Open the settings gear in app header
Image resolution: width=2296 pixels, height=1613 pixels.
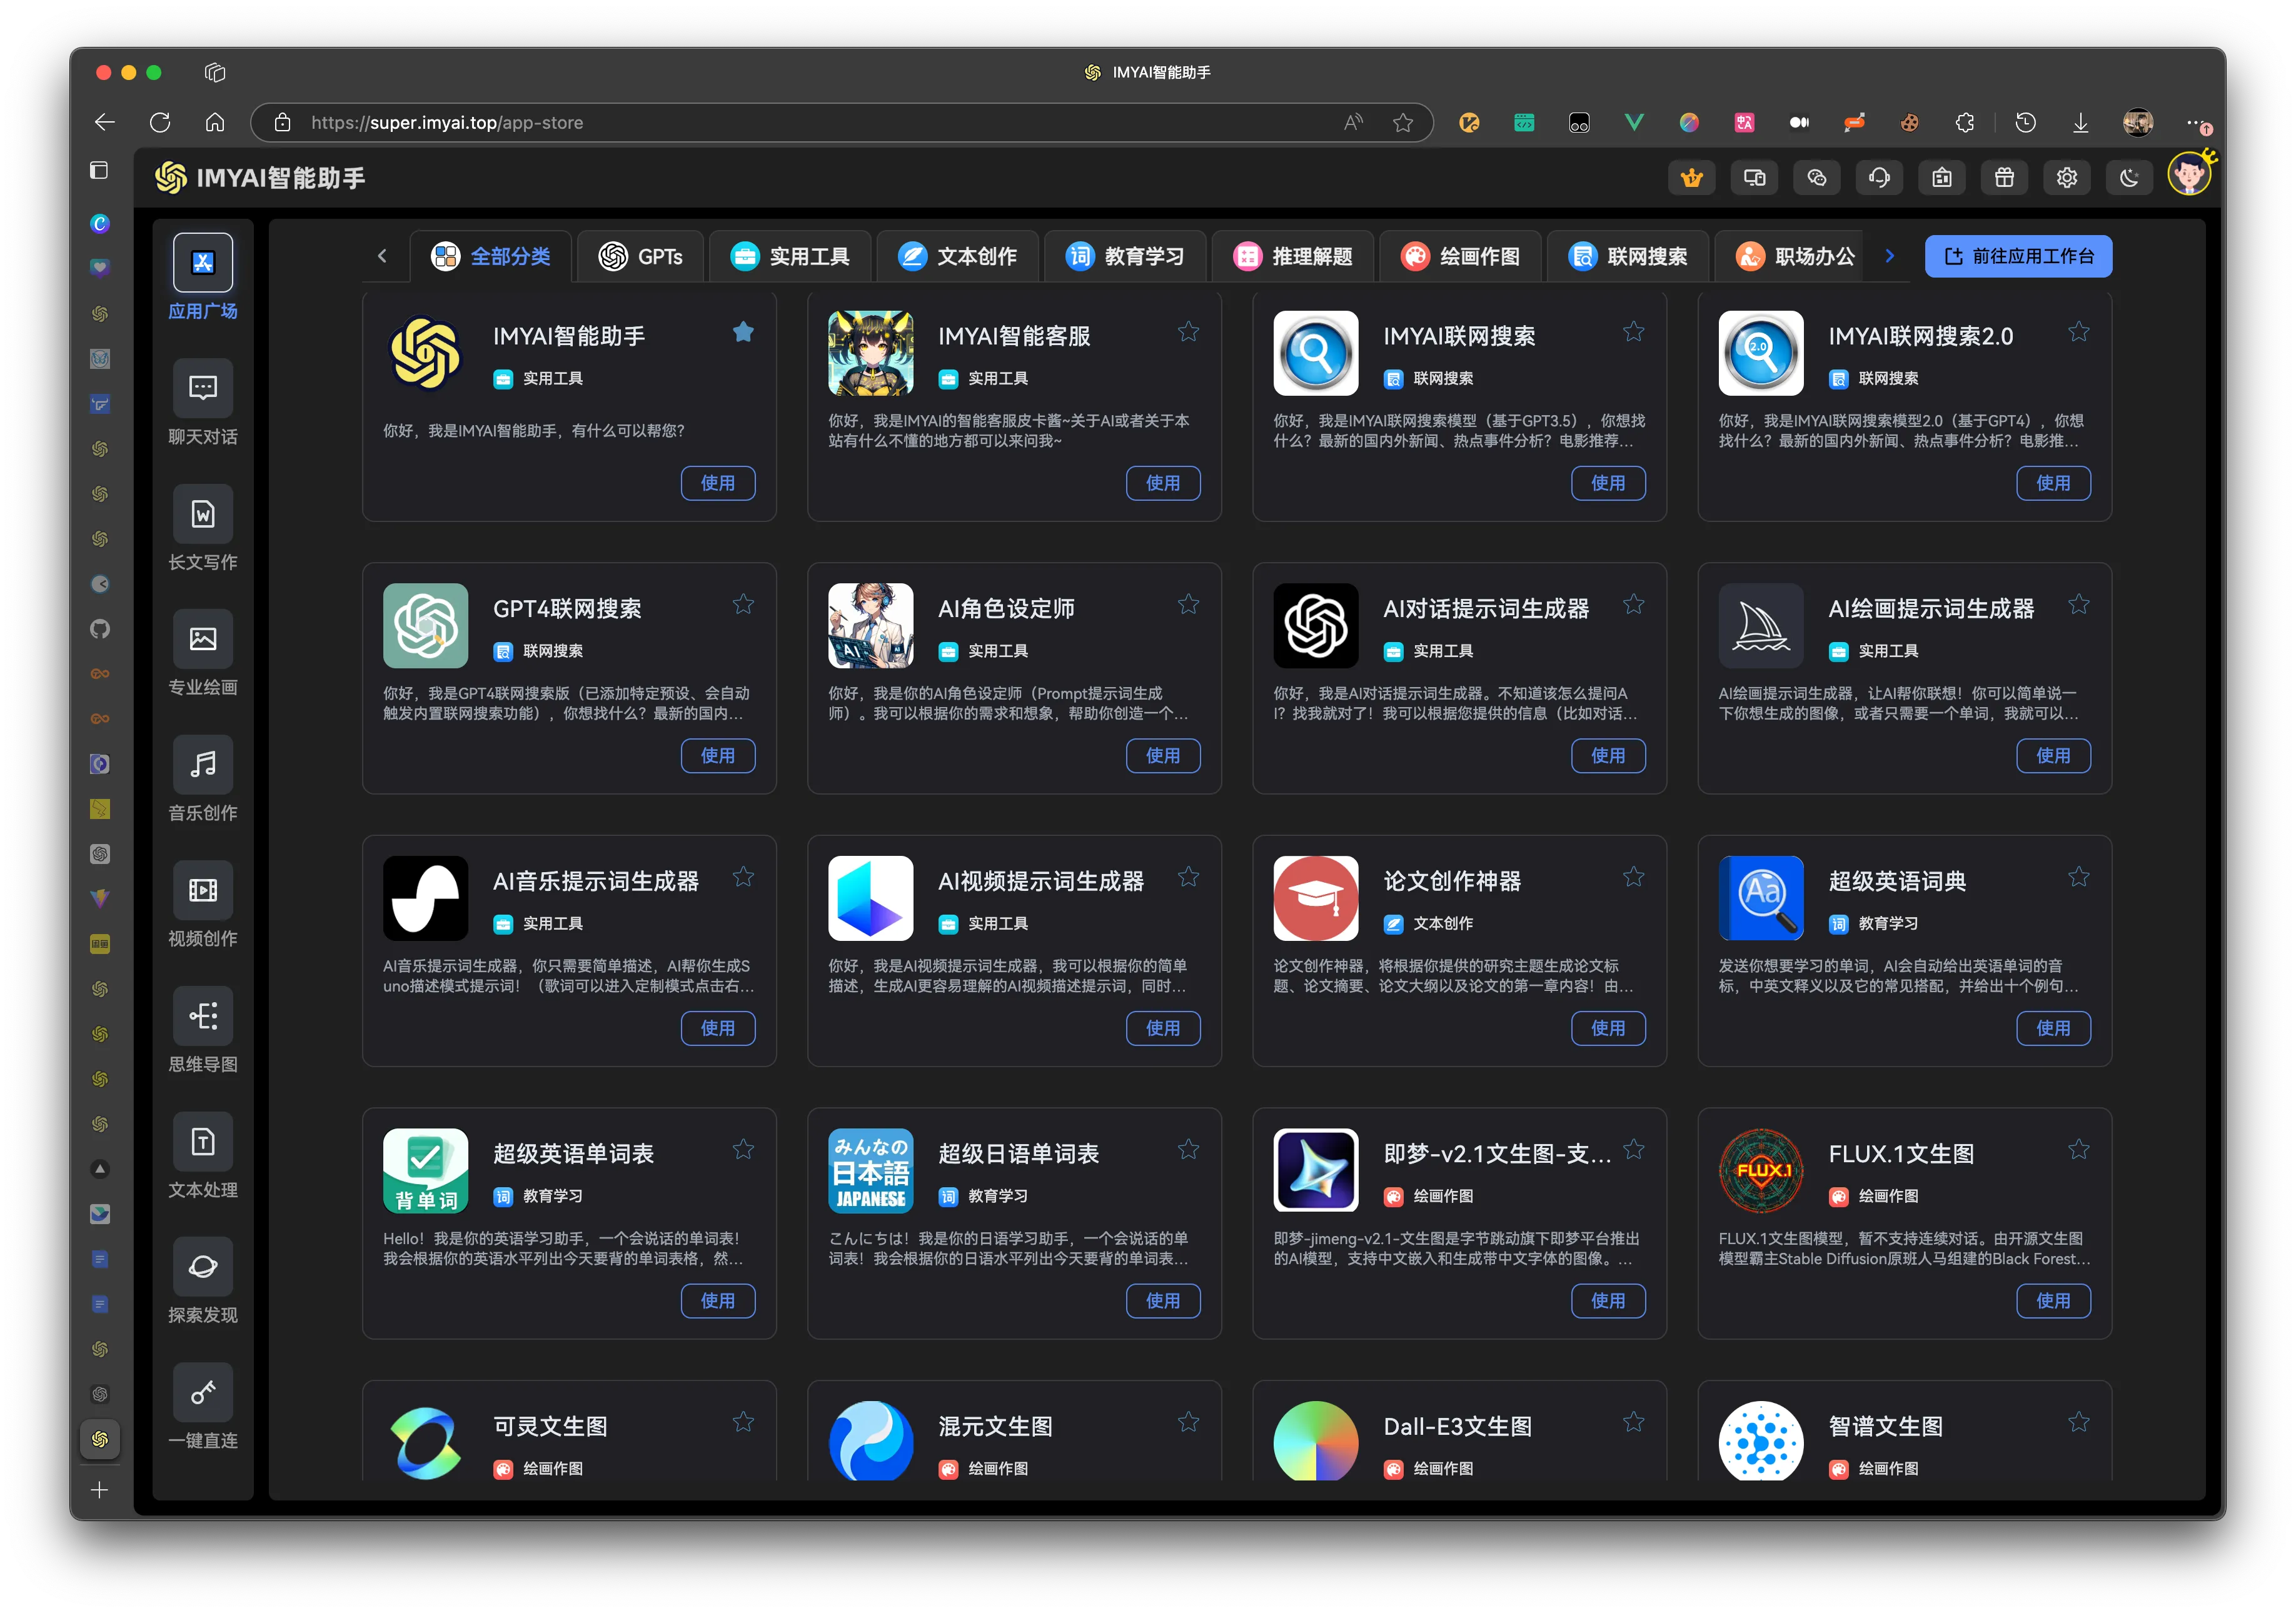tap(2067, 177)
